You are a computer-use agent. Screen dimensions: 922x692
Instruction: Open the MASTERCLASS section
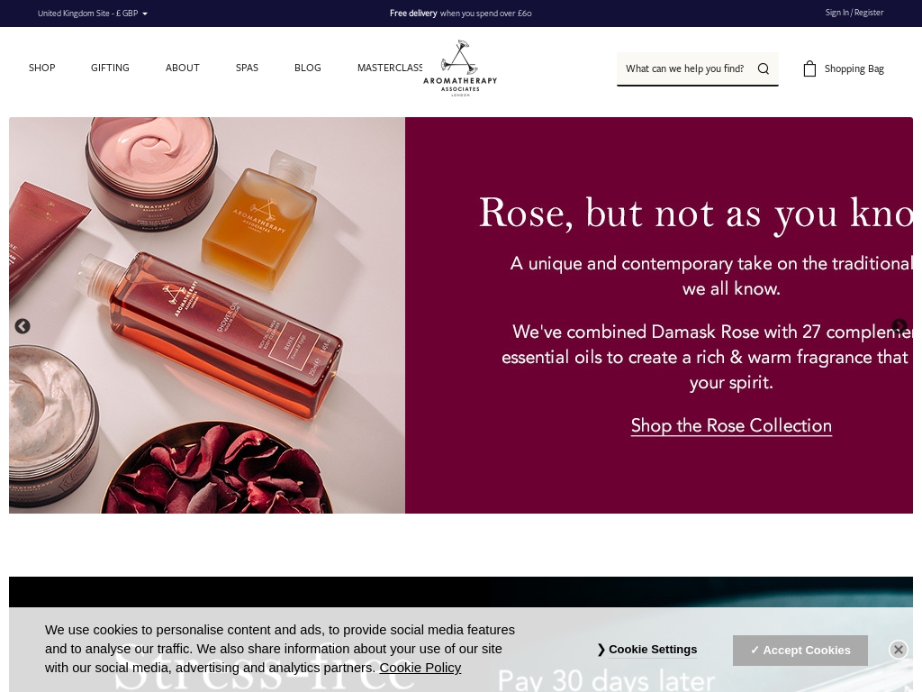(x=390, y=68)
